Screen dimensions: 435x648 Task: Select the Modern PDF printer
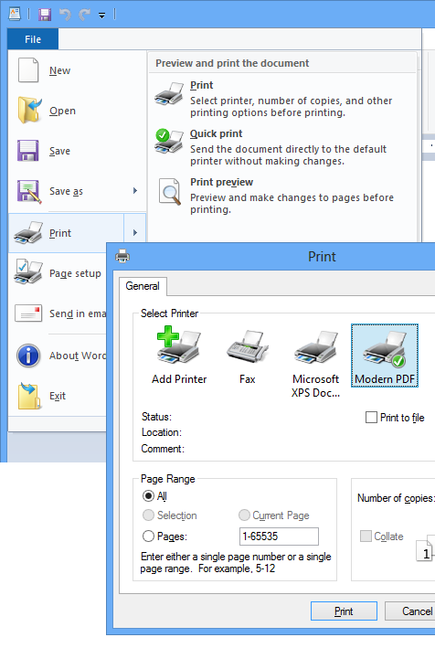pos(385,356)
